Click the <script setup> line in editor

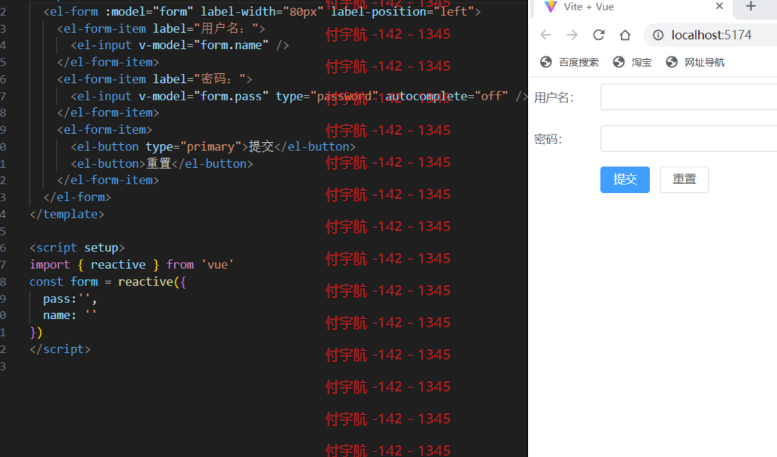coord(77,247)
